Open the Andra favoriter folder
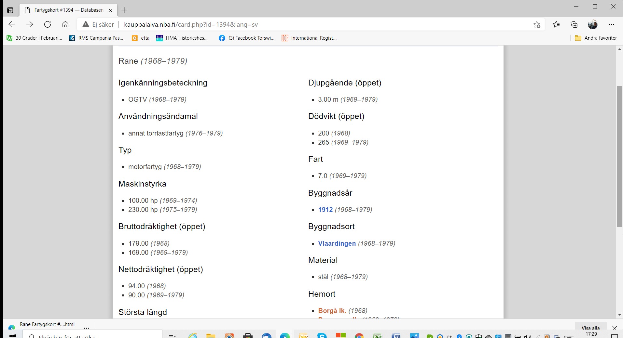The height and width of the screenshot is (338, 623). pos(596,38)
